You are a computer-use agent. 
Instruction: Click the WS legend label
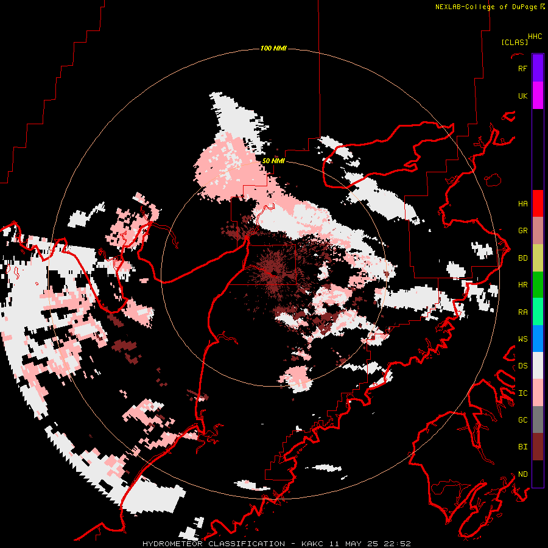click(x=522, y=339)
